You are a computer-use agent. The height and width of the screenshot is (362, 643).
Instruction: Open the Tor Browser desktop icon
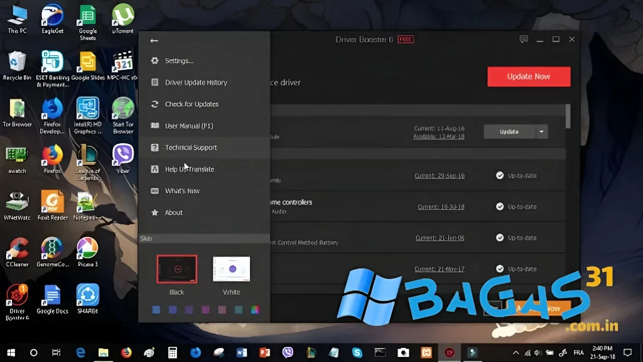pyautogui.click(x=17, y=113)
